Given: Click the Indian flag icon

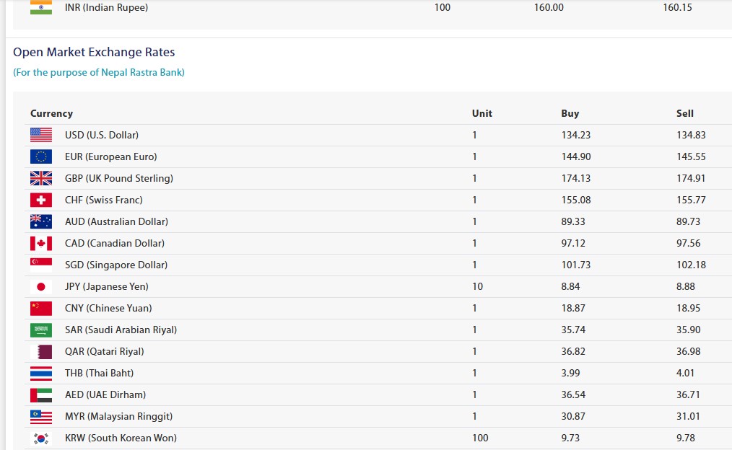Looking at the screenshot, I should [x=41, y=7].
